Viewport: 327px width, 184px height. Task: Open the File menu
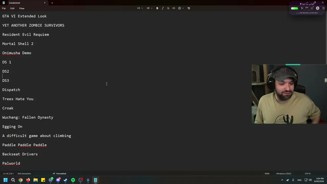pos(4,8)
